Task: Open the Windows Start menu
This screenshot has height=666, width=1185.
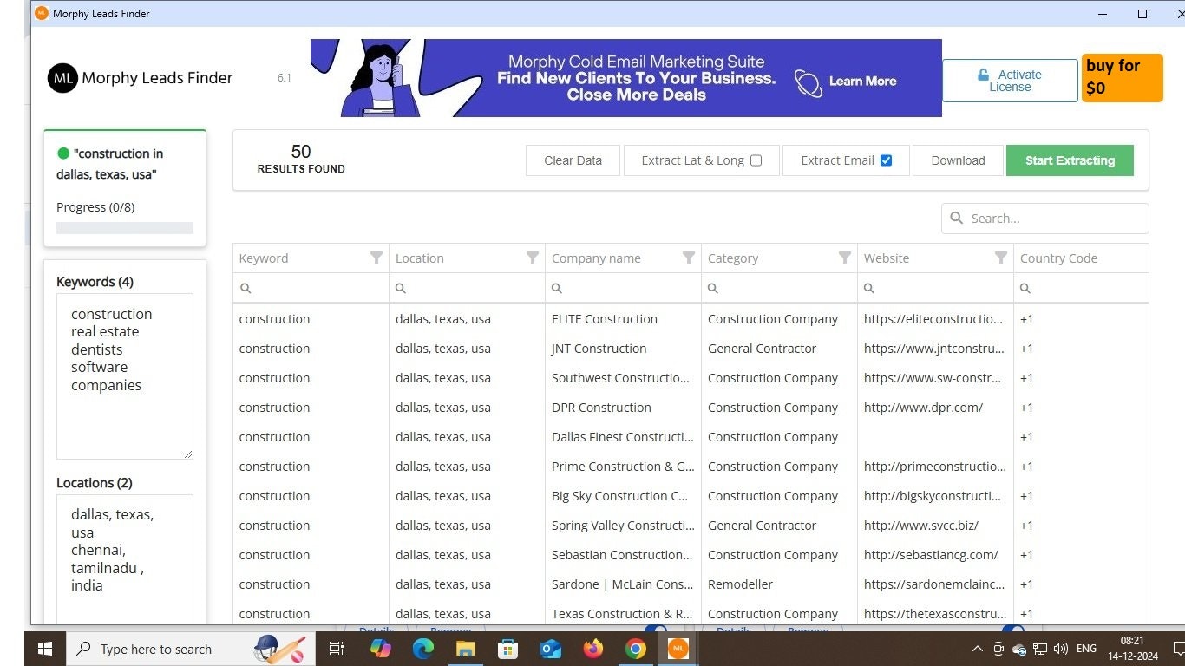Action: click(45, 649)
